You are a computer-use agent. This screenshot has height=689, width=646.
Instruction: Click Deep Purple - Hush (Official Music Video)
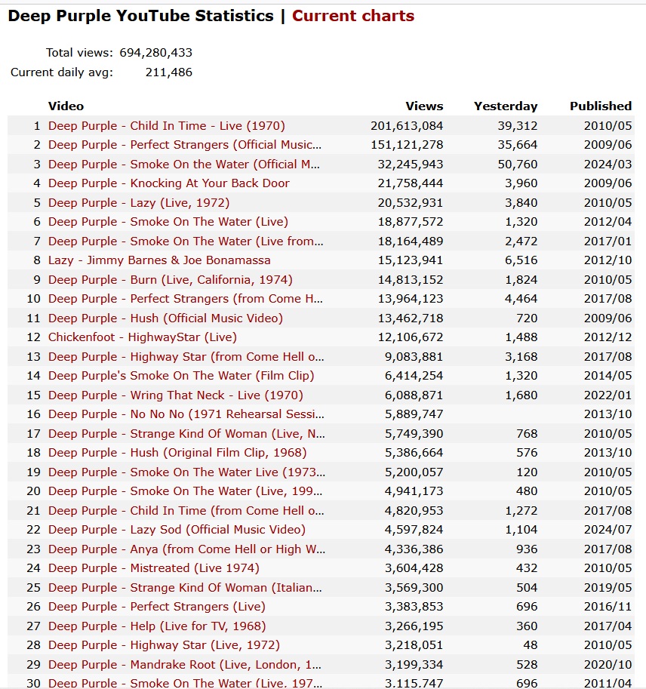165,318
